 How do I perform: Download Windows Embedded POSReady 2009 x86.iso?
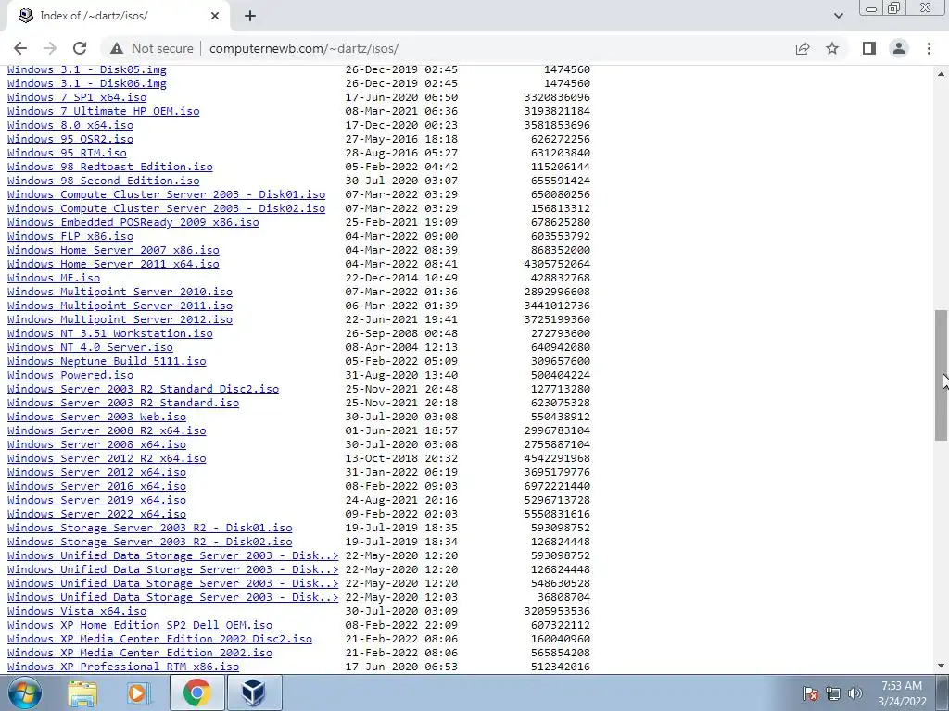pos(133,222)
